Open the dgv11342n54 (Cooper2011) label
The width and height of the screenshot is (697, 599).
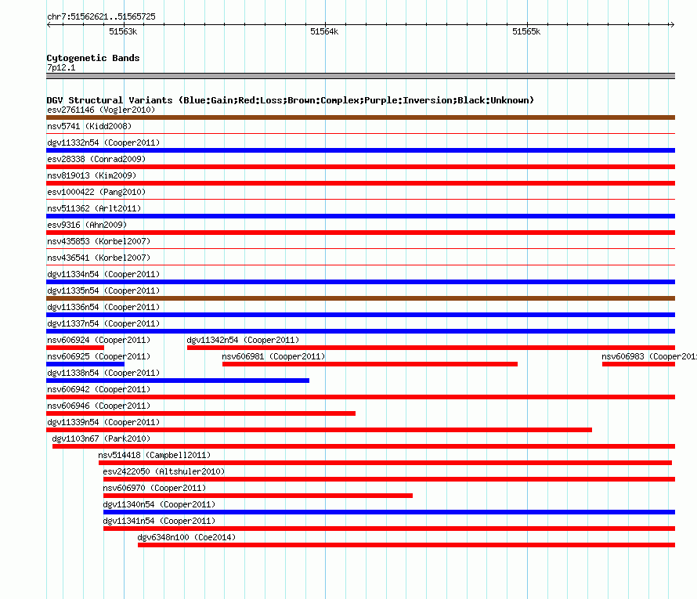[x=243, y=340]
